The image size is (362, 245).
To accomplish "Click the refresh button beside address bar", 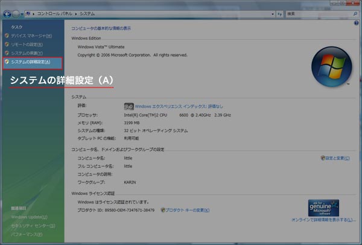I will pyautogui.click(x=279, y=14).
